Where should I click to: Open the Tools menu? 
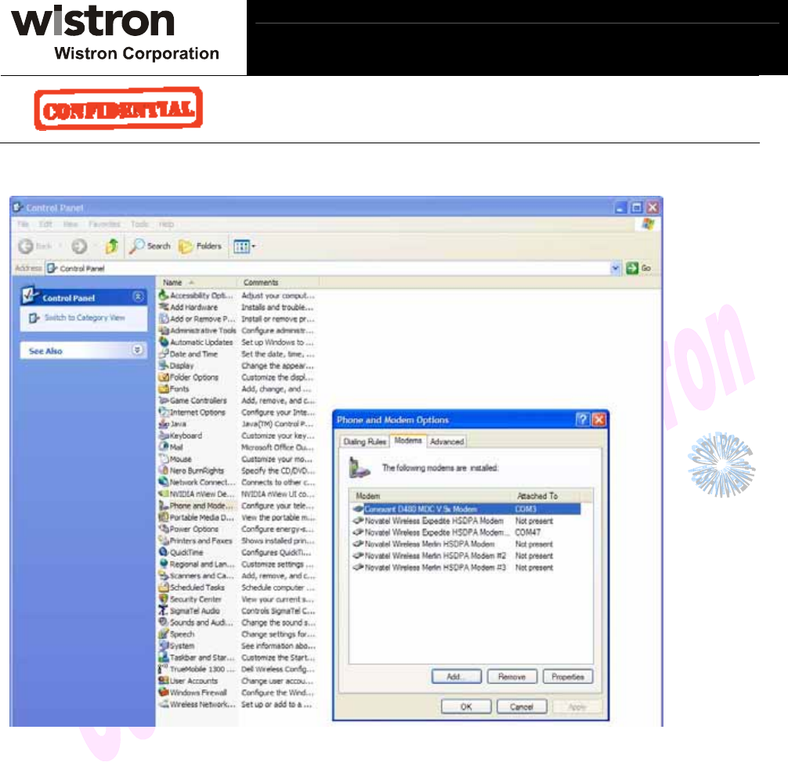[x=139, y=224]
